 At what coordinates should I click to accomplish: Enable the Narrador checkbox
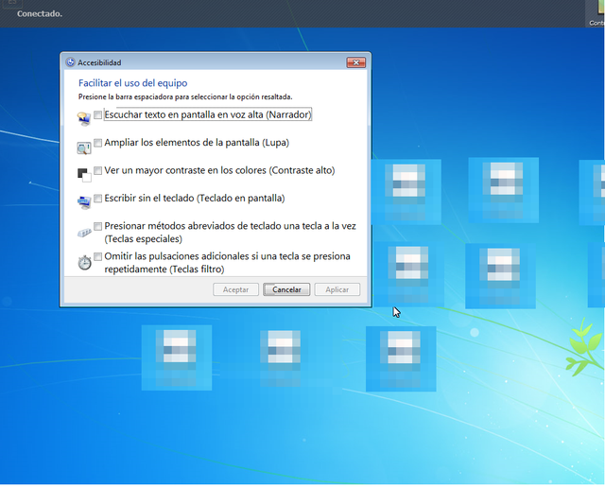point(98,114)
